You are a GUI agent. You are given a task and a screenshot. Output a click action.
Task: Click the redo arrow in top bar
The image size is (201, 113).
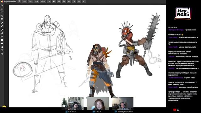point(54,1)
